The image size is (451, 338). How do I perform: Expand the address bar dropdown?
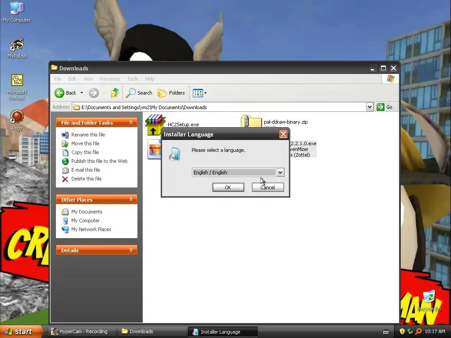(370, 107)
